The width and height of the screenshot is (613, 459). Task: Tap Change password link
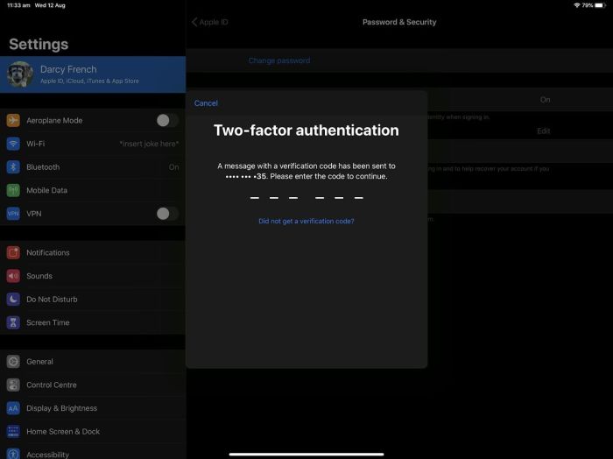point(279,60)
